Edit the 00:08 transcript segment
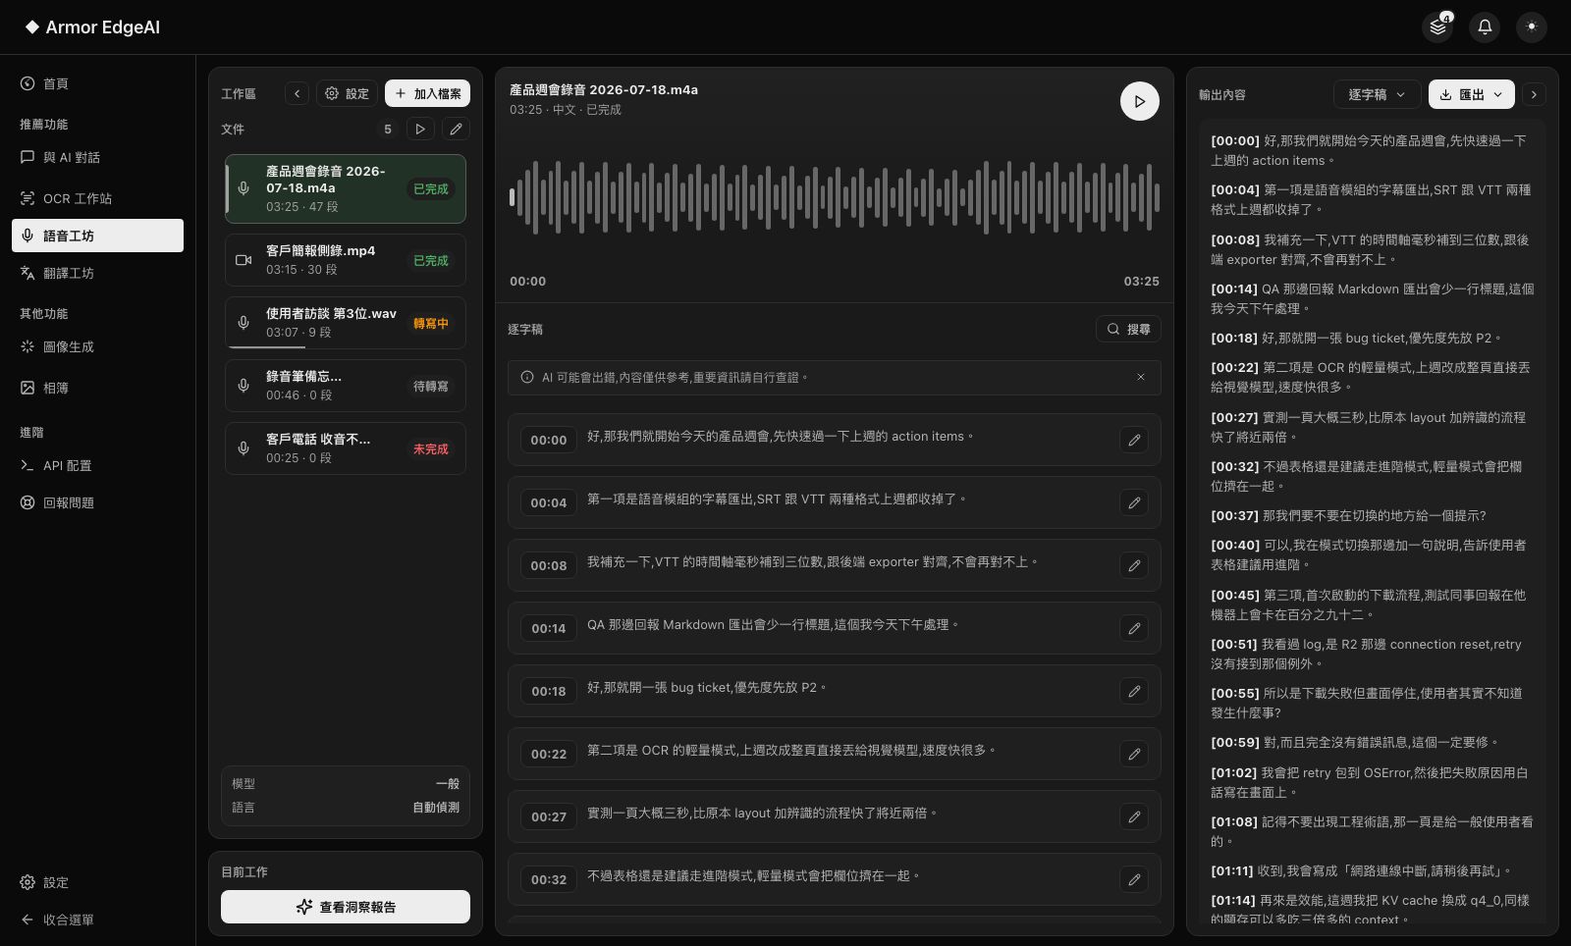The width and height of the screenshot is (1571, 946). click(x=1134, y=565)
